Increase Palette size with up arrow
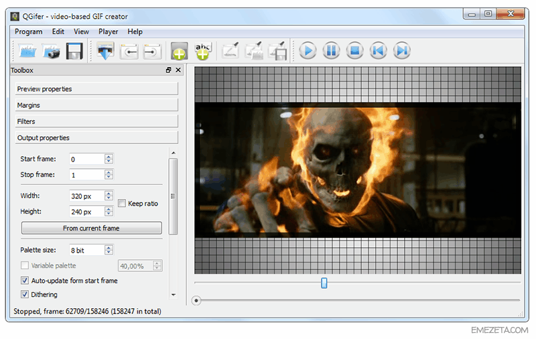This screenshot has height=339, width=536. coord(109,248)
